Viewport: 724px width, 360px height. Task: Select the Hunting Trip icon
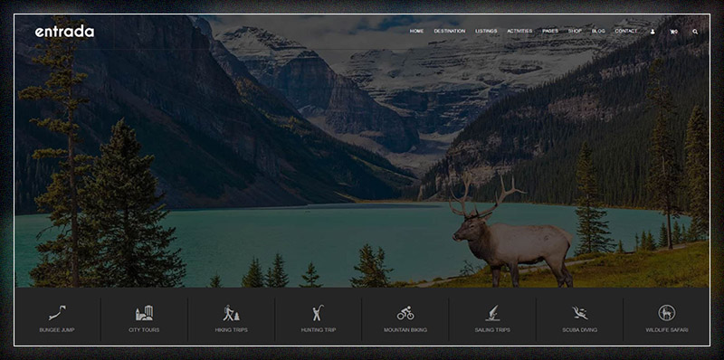[319, 313]
